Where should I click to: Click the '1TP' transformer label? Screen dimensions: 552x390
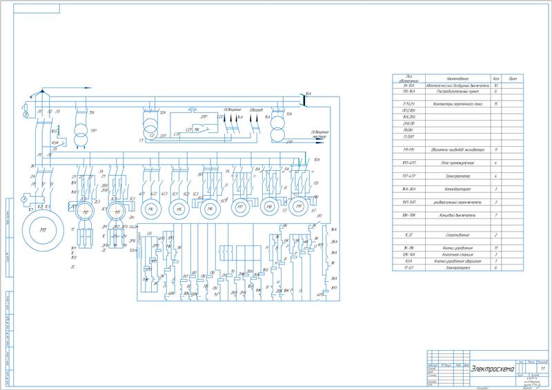(x=94, y=130)
